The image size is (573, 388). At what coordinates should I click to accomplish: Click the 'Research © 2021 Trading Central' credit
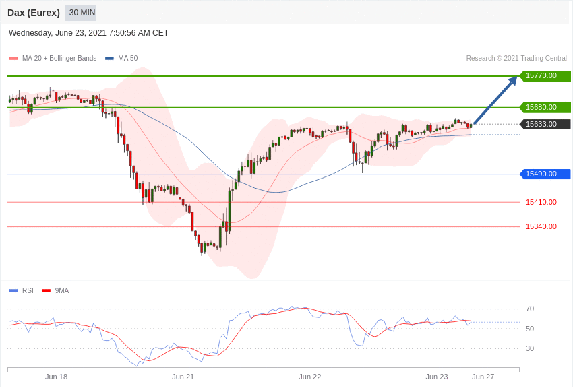(x=516, y=58)
